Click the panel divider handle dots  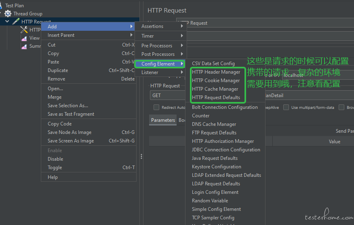pos(141,157)
